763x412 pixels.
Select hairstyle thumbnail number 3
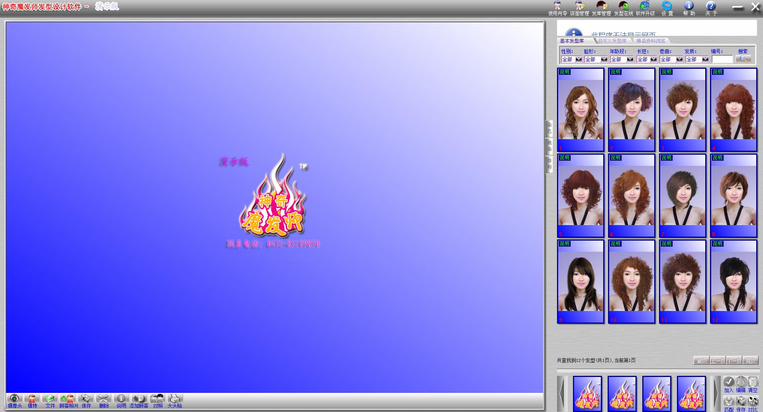click(x=683, y=110)
